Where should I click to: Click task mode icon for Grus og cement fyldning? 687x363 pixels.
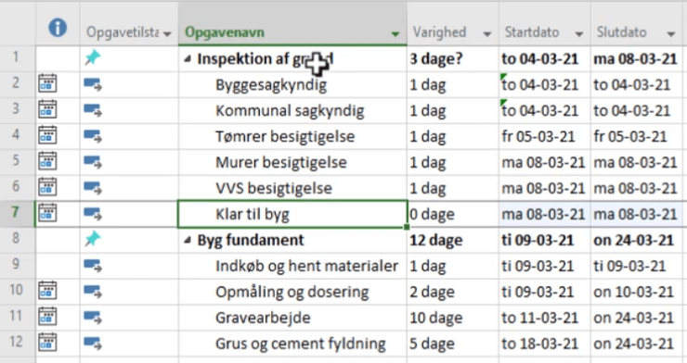(93, 344)
